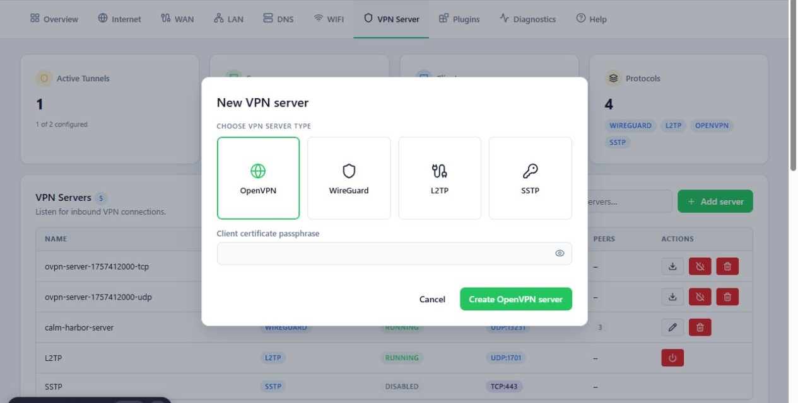Viewport: 798px width, 403px height.
Task: Switch to the DNS tab
Action: 278,19
